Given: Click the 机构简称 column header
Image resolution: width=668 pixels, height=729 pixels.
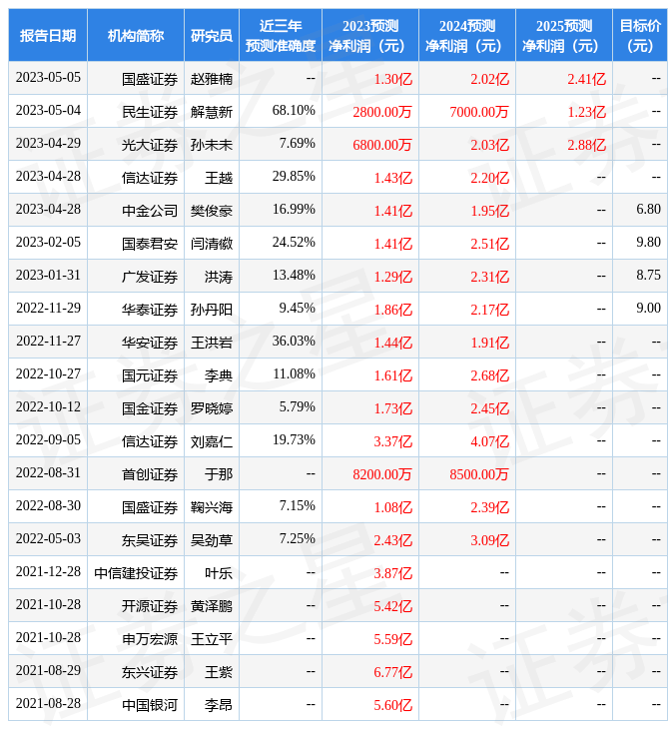Looking at the screenshot, I should pyautogui.click(x=136, y=35).
